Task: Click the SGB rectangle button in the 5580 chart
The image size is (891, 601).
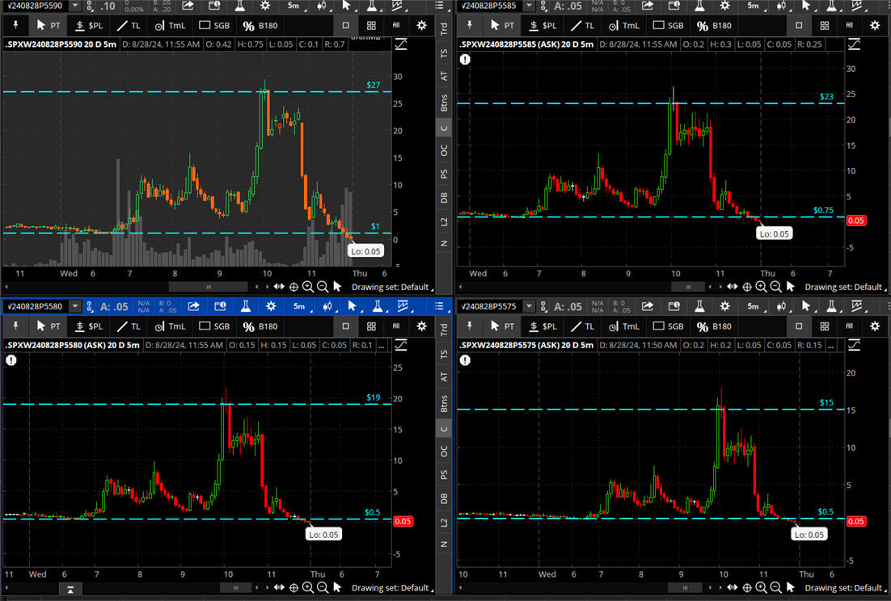Action: (214, 326)
